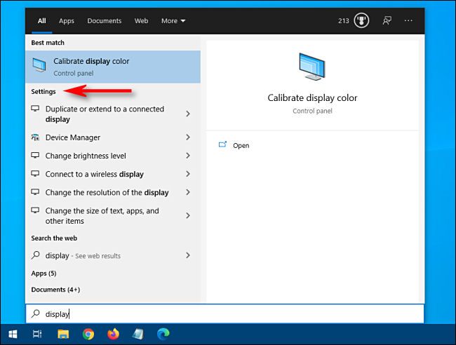Launch Microsoft Edge from the taskbar
This screenshot has width=456, height=345.
(x=163, y=334)
